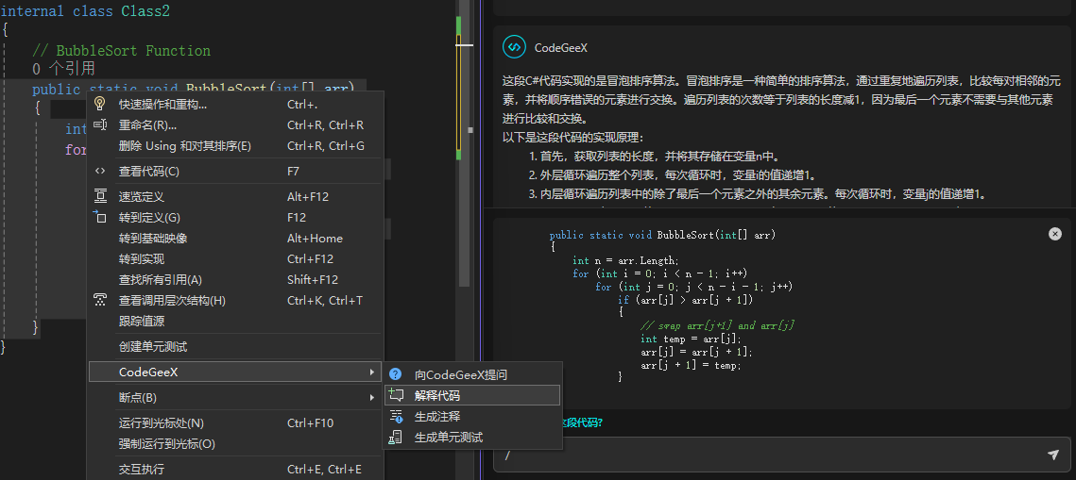Close the code snippet preview with X
The width and height of the screenshot is (1076, 480).
pos(1055,234)
